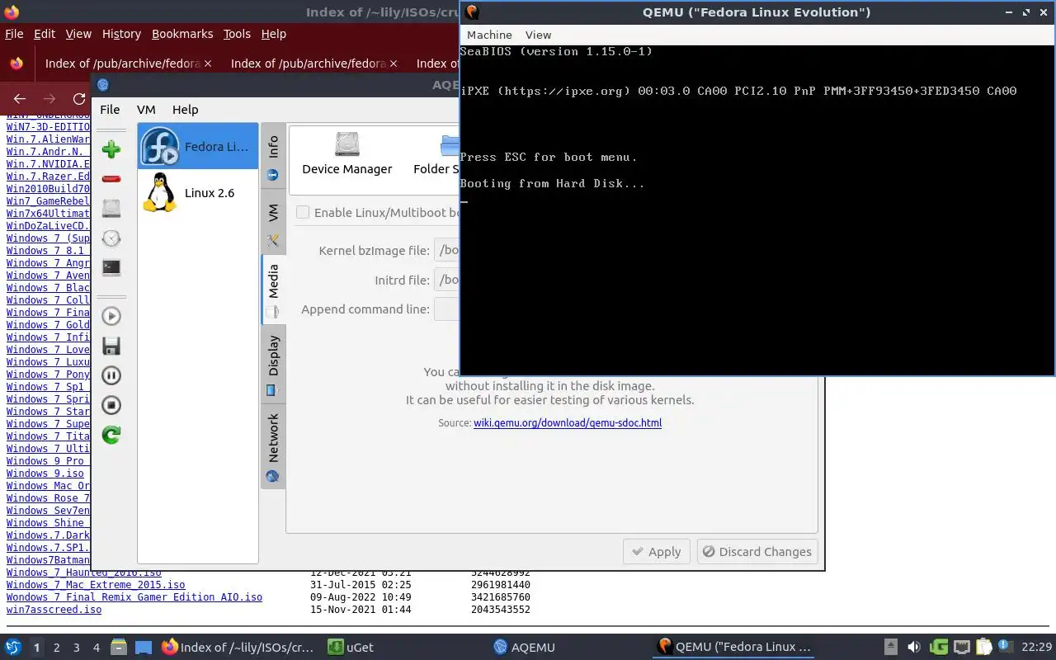Click the hard disk icon in AQEMU sidebar
The image size is (1056, 660).
click(111, 209)
